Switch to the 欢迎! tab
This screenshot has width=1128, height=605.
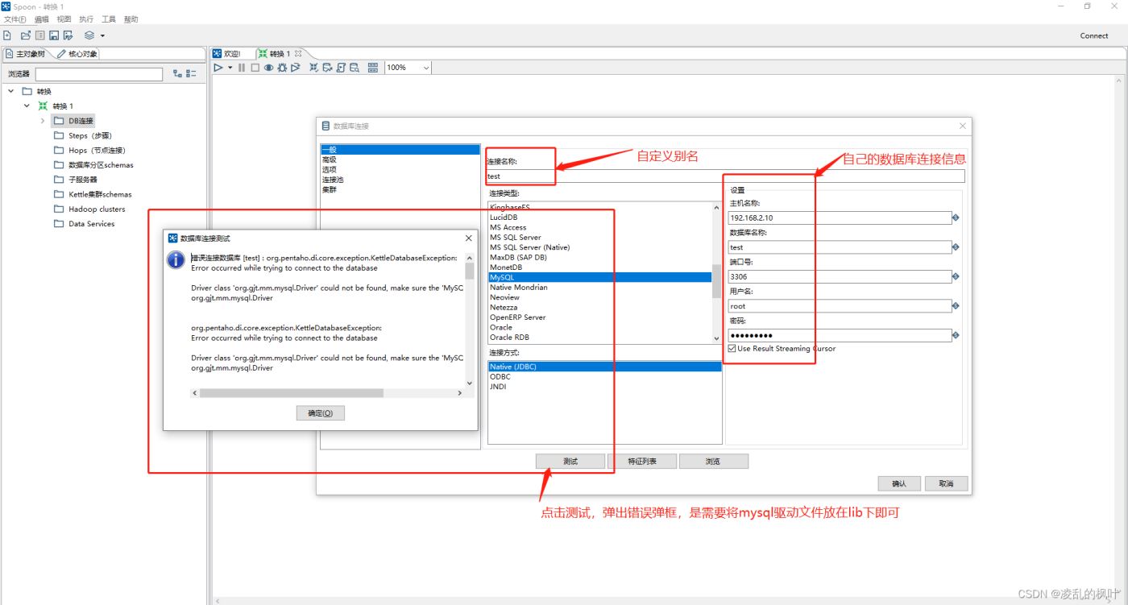227,54
